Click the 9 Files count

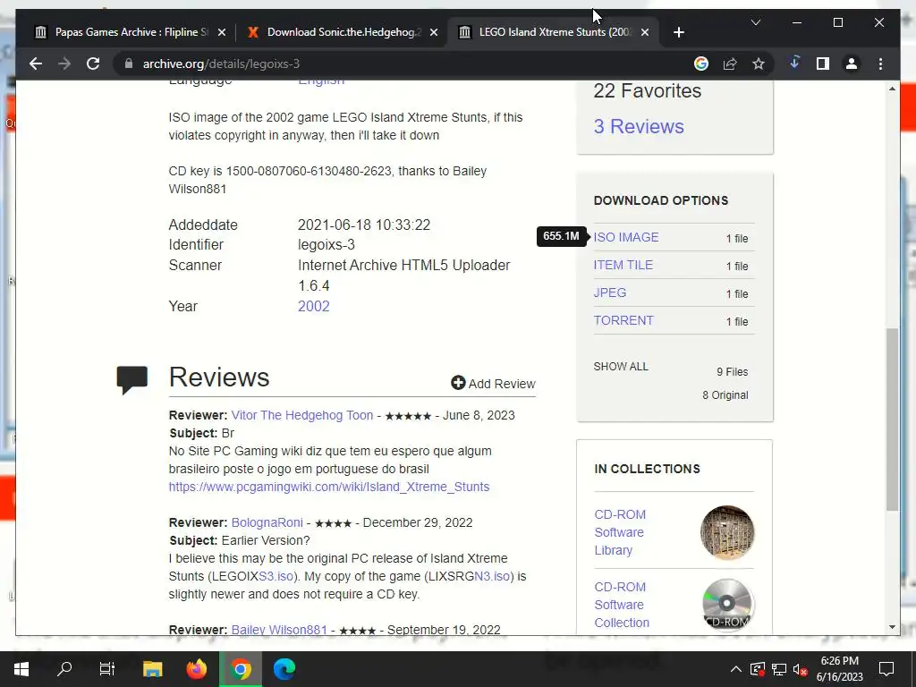tap(732, 372)
